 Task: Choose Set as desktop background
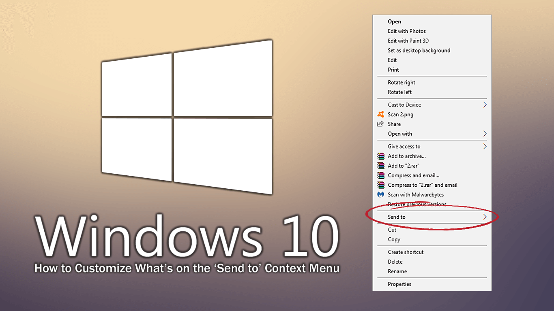[x=419, y=51]
